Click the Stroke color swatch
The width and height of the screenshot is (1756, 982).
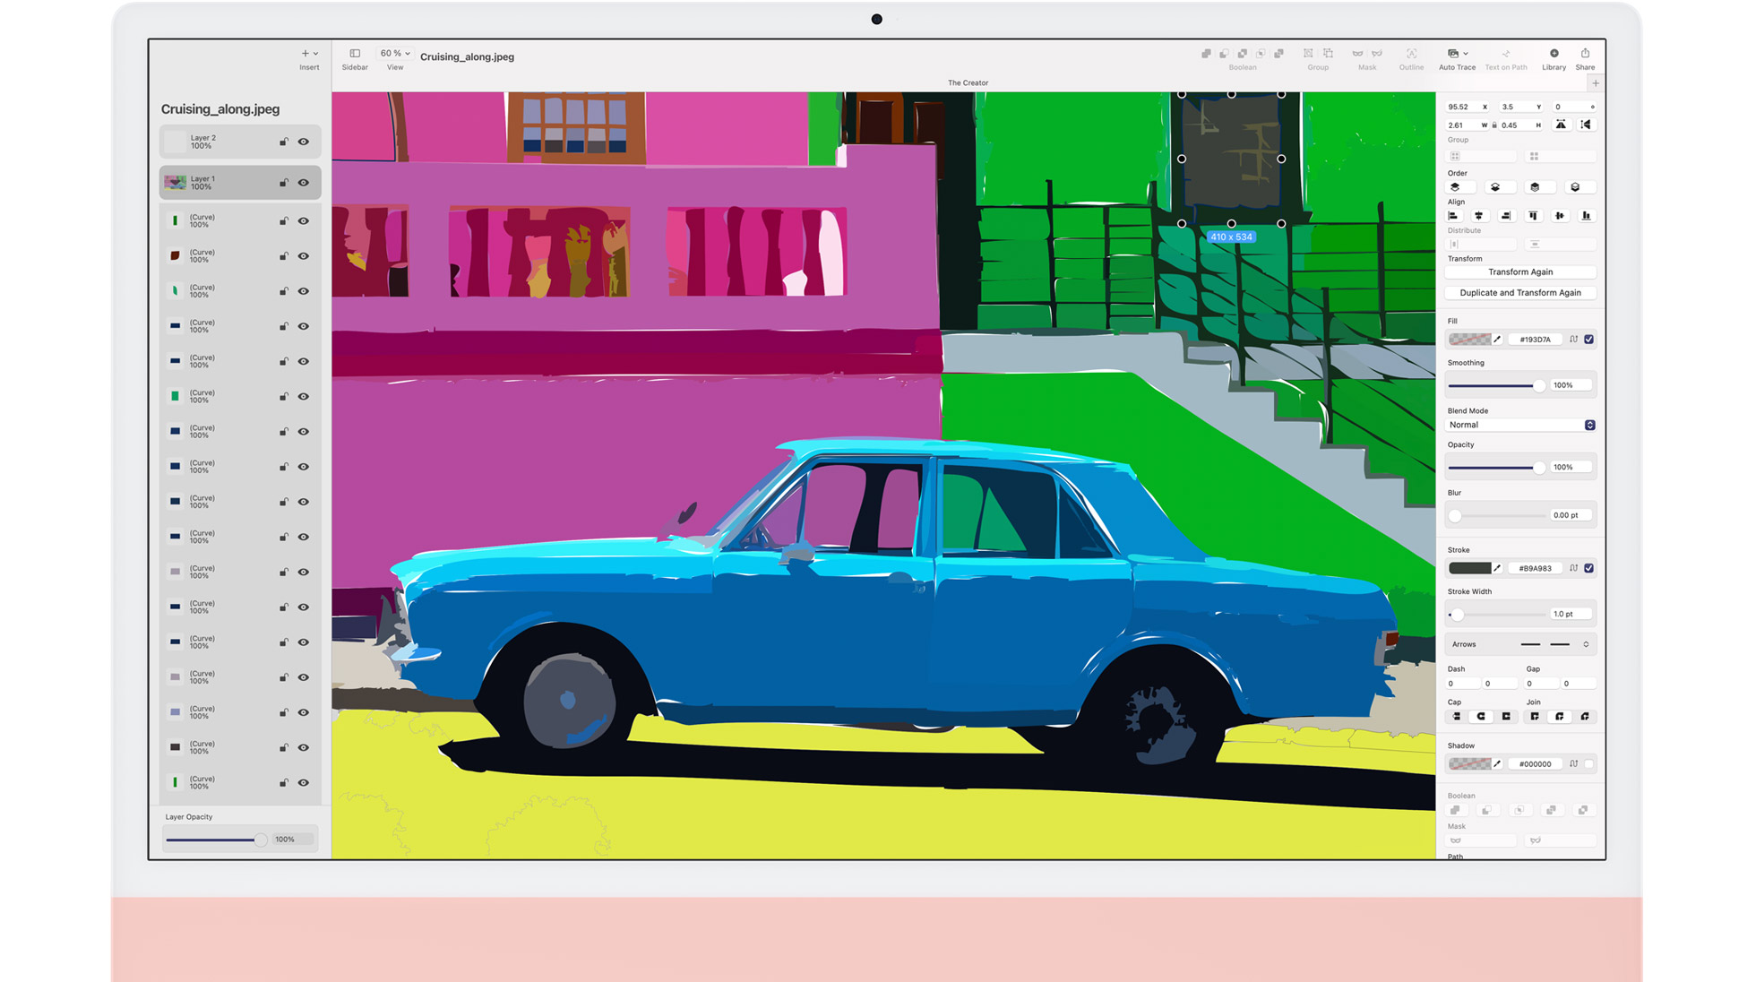[1469, 568]
